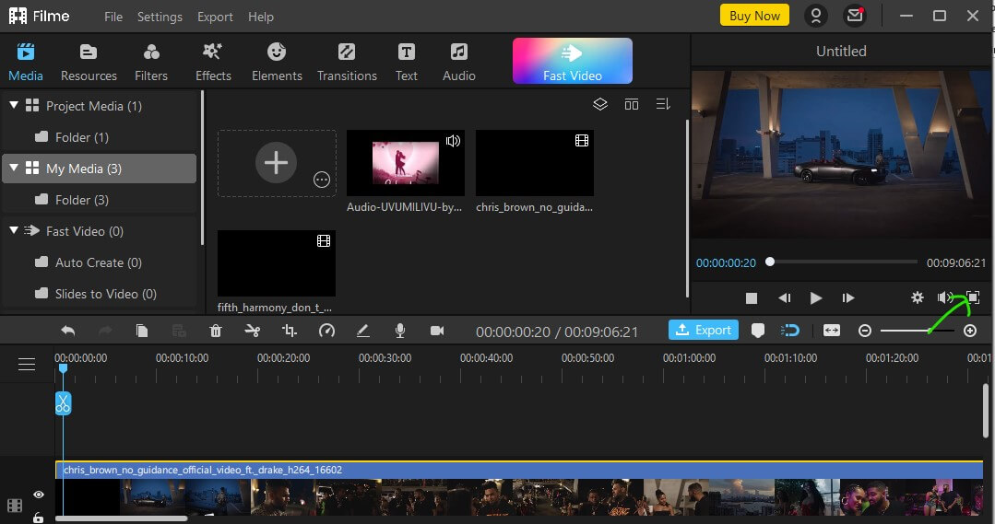
Task: Click the timeline zoom slider track
Action: (917, 330)
